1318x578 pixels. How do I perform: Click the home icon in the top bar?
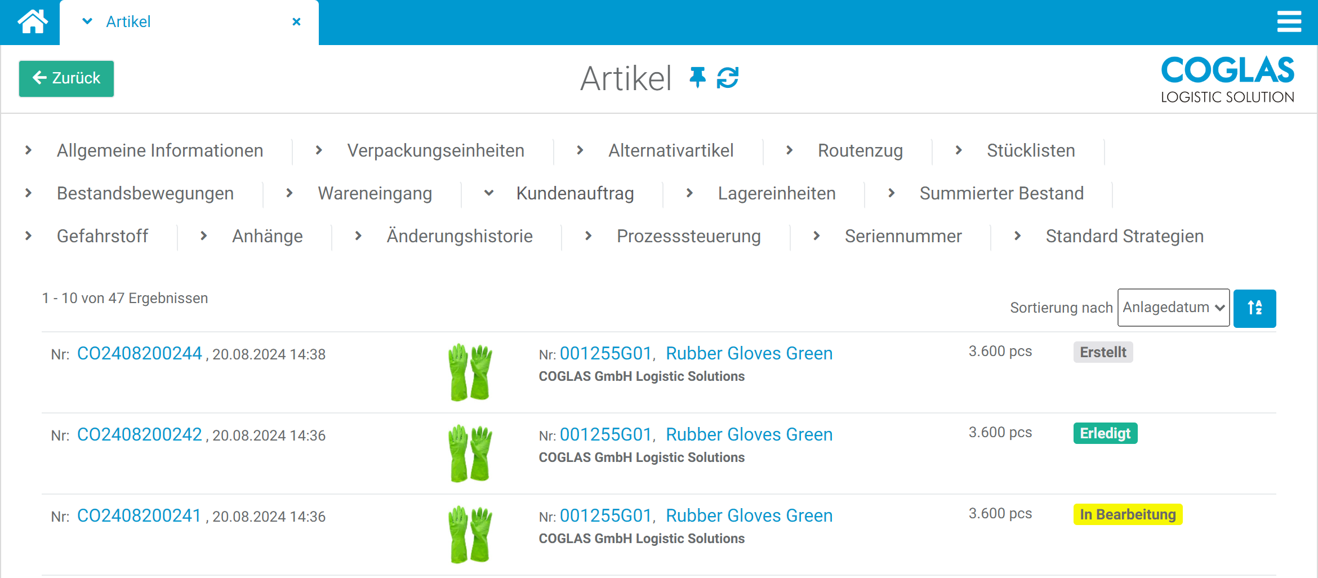pos(32,21)
